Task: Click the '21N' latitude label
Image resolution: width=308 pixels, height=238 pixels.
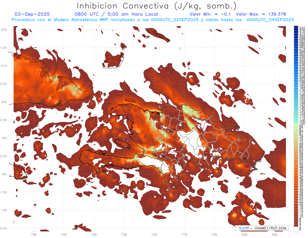Action: pos(4,66)
